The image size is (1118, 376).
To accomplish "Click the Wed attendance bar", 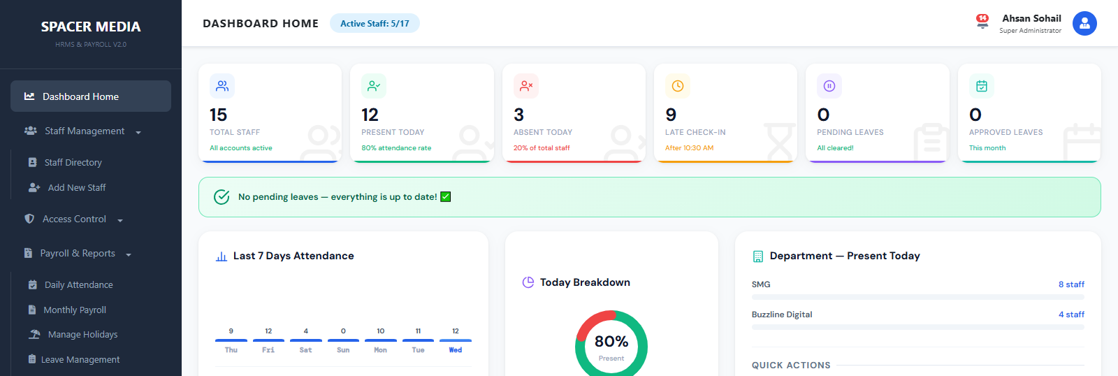I will click(x=456, y=340).
